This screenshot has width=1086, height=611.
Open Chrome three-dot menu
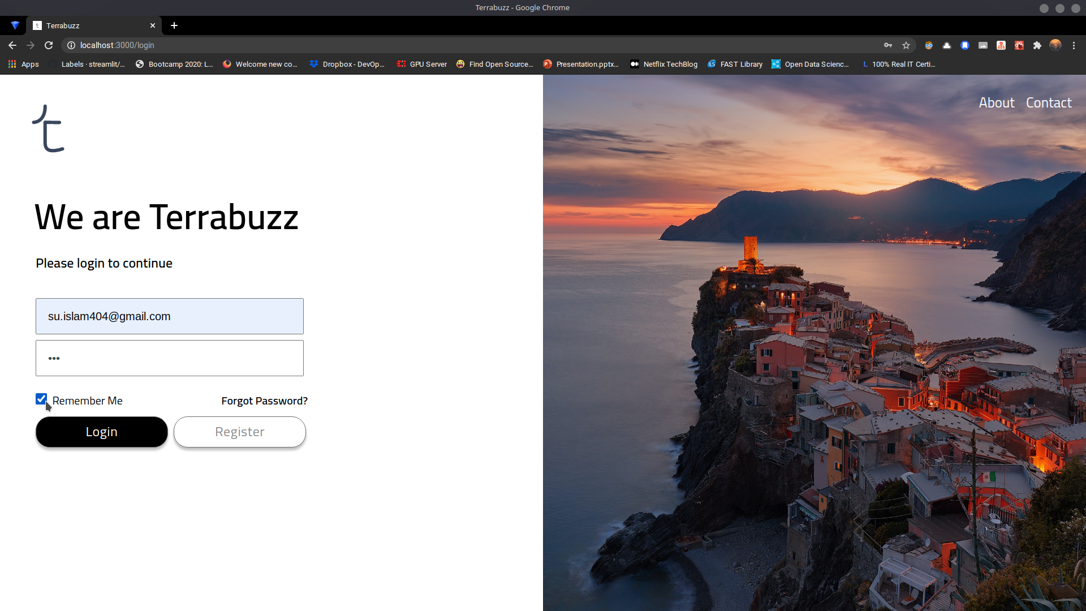coord(1074,45)
